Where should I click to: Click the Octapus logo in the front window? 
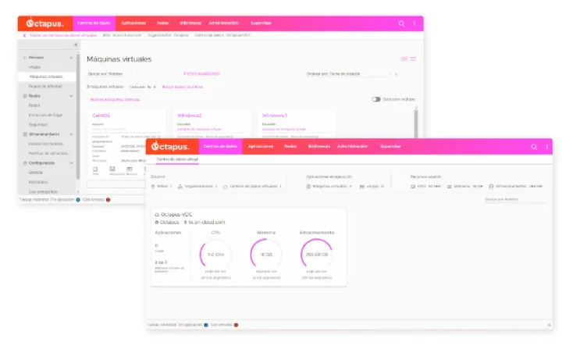(x=172, y=147)
